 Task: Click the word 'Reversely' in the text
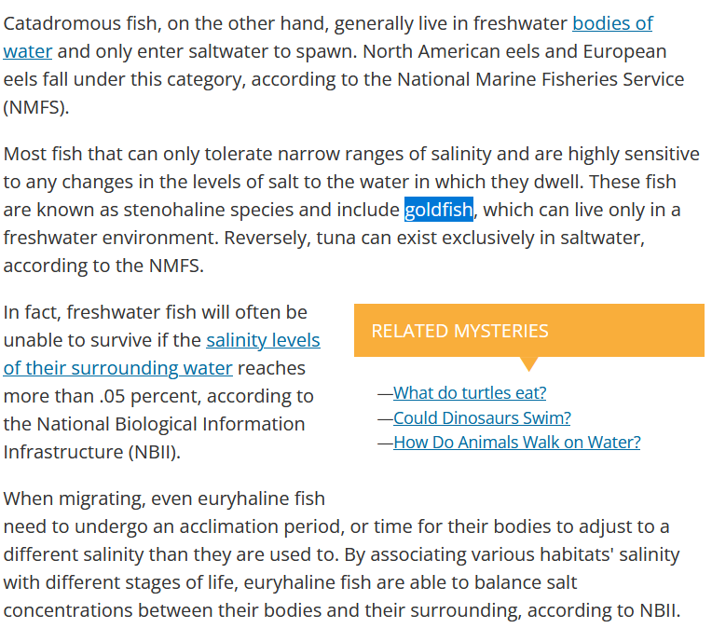pos(267,238)
